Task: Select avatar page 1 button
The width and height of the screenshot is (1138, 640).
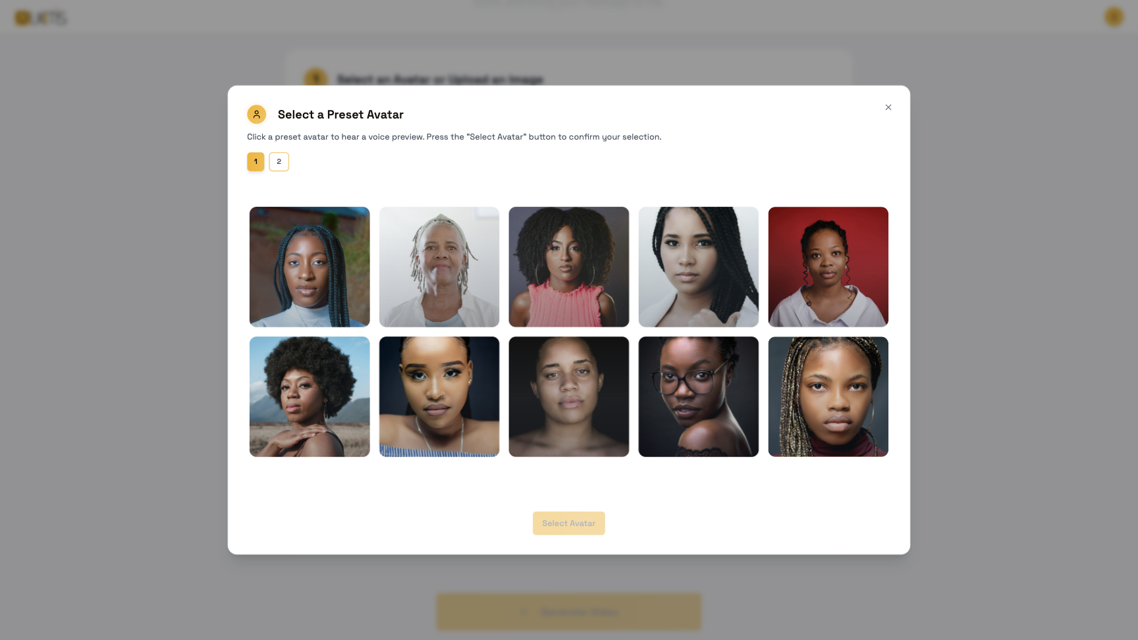Action: (256, 162)
